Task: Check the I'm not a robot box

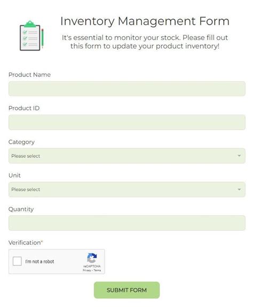Action: coord(17,261)
